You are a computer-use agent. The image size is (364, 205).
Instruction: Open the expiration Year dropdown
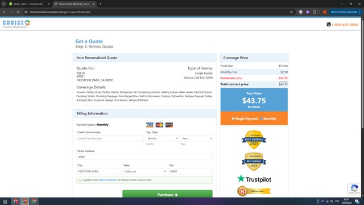coord(196,138)
